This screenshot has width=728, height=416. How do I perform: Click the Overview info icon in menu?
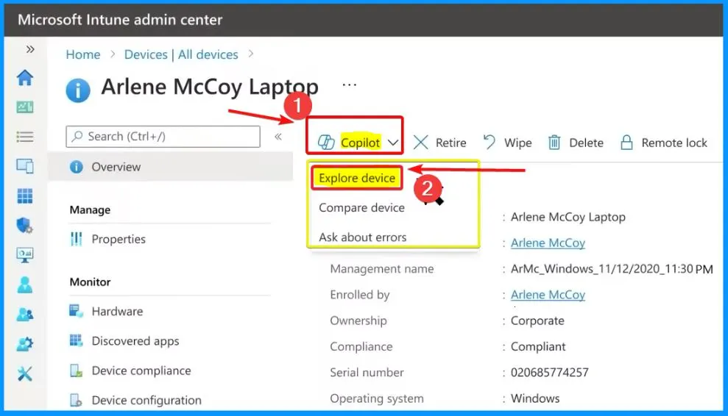76,167
